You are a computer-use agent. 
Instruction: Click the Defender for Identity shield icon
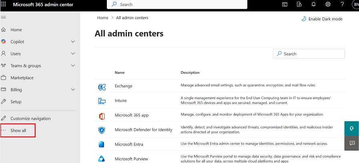[101, 130]
